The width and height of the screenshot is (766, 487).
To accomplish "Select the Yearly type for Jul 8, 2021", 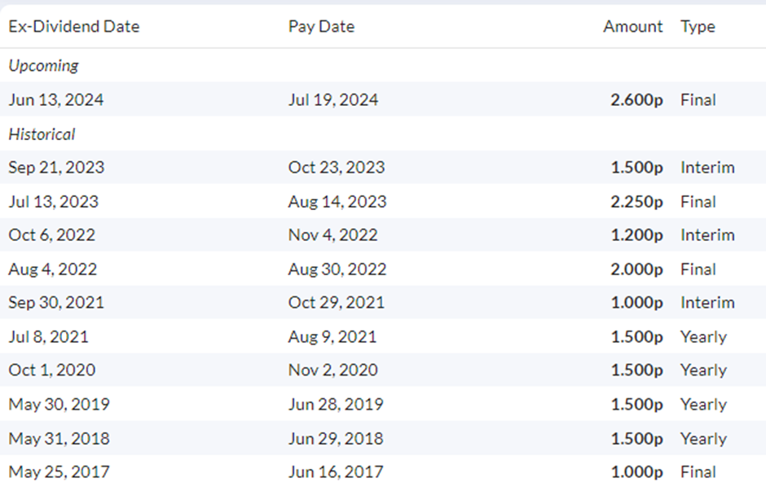I will (x=703, y=336).
